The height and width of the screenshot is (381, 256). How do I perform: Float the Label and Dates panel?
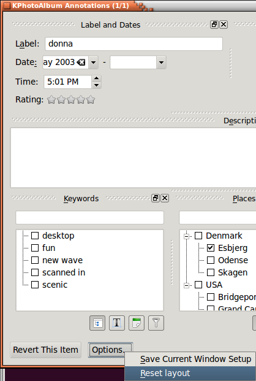coord(214,25)
